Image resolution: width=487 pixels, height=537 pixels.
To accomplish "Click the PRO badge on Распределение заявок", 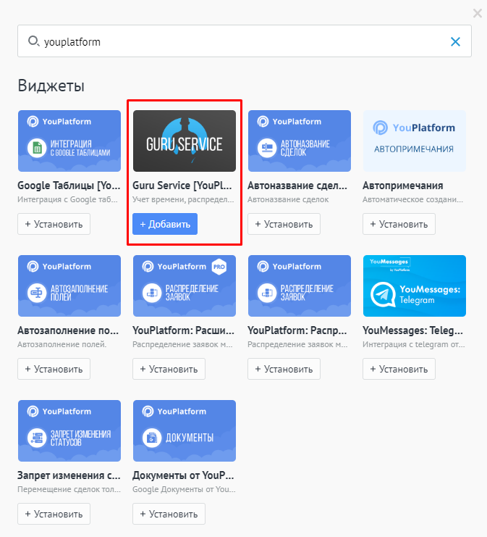I will click(x=219, y=267).
